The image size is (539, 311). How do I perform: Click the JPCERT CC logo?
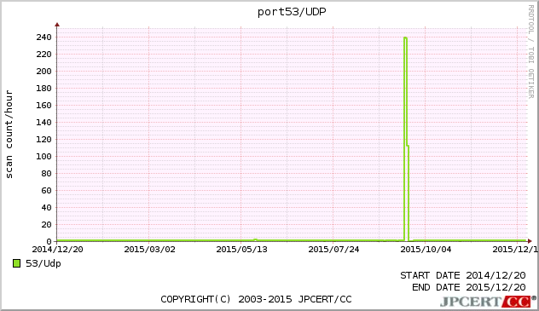(x=488, y=302)
